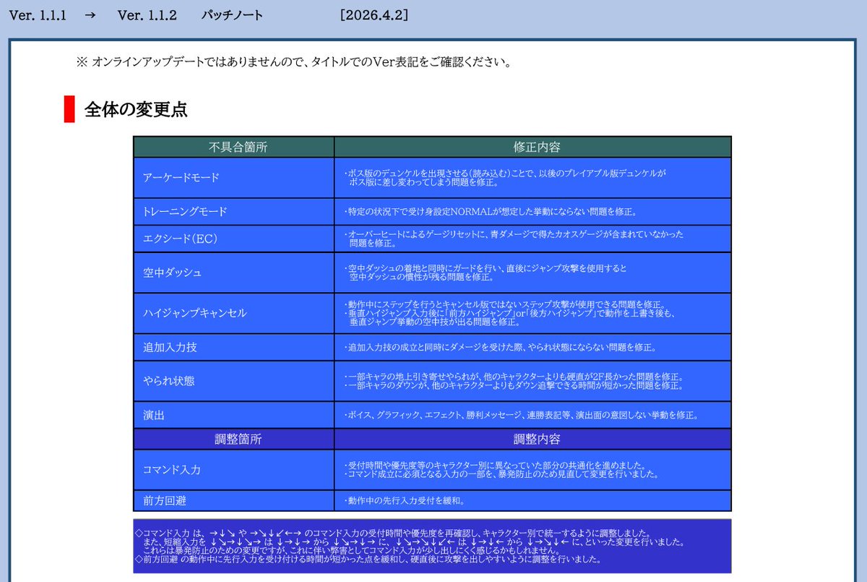Click the 受け身設定NORMAL fix description
Viewport: 867px width, 582px height.
pyautogui.click(x=490, y=212)
